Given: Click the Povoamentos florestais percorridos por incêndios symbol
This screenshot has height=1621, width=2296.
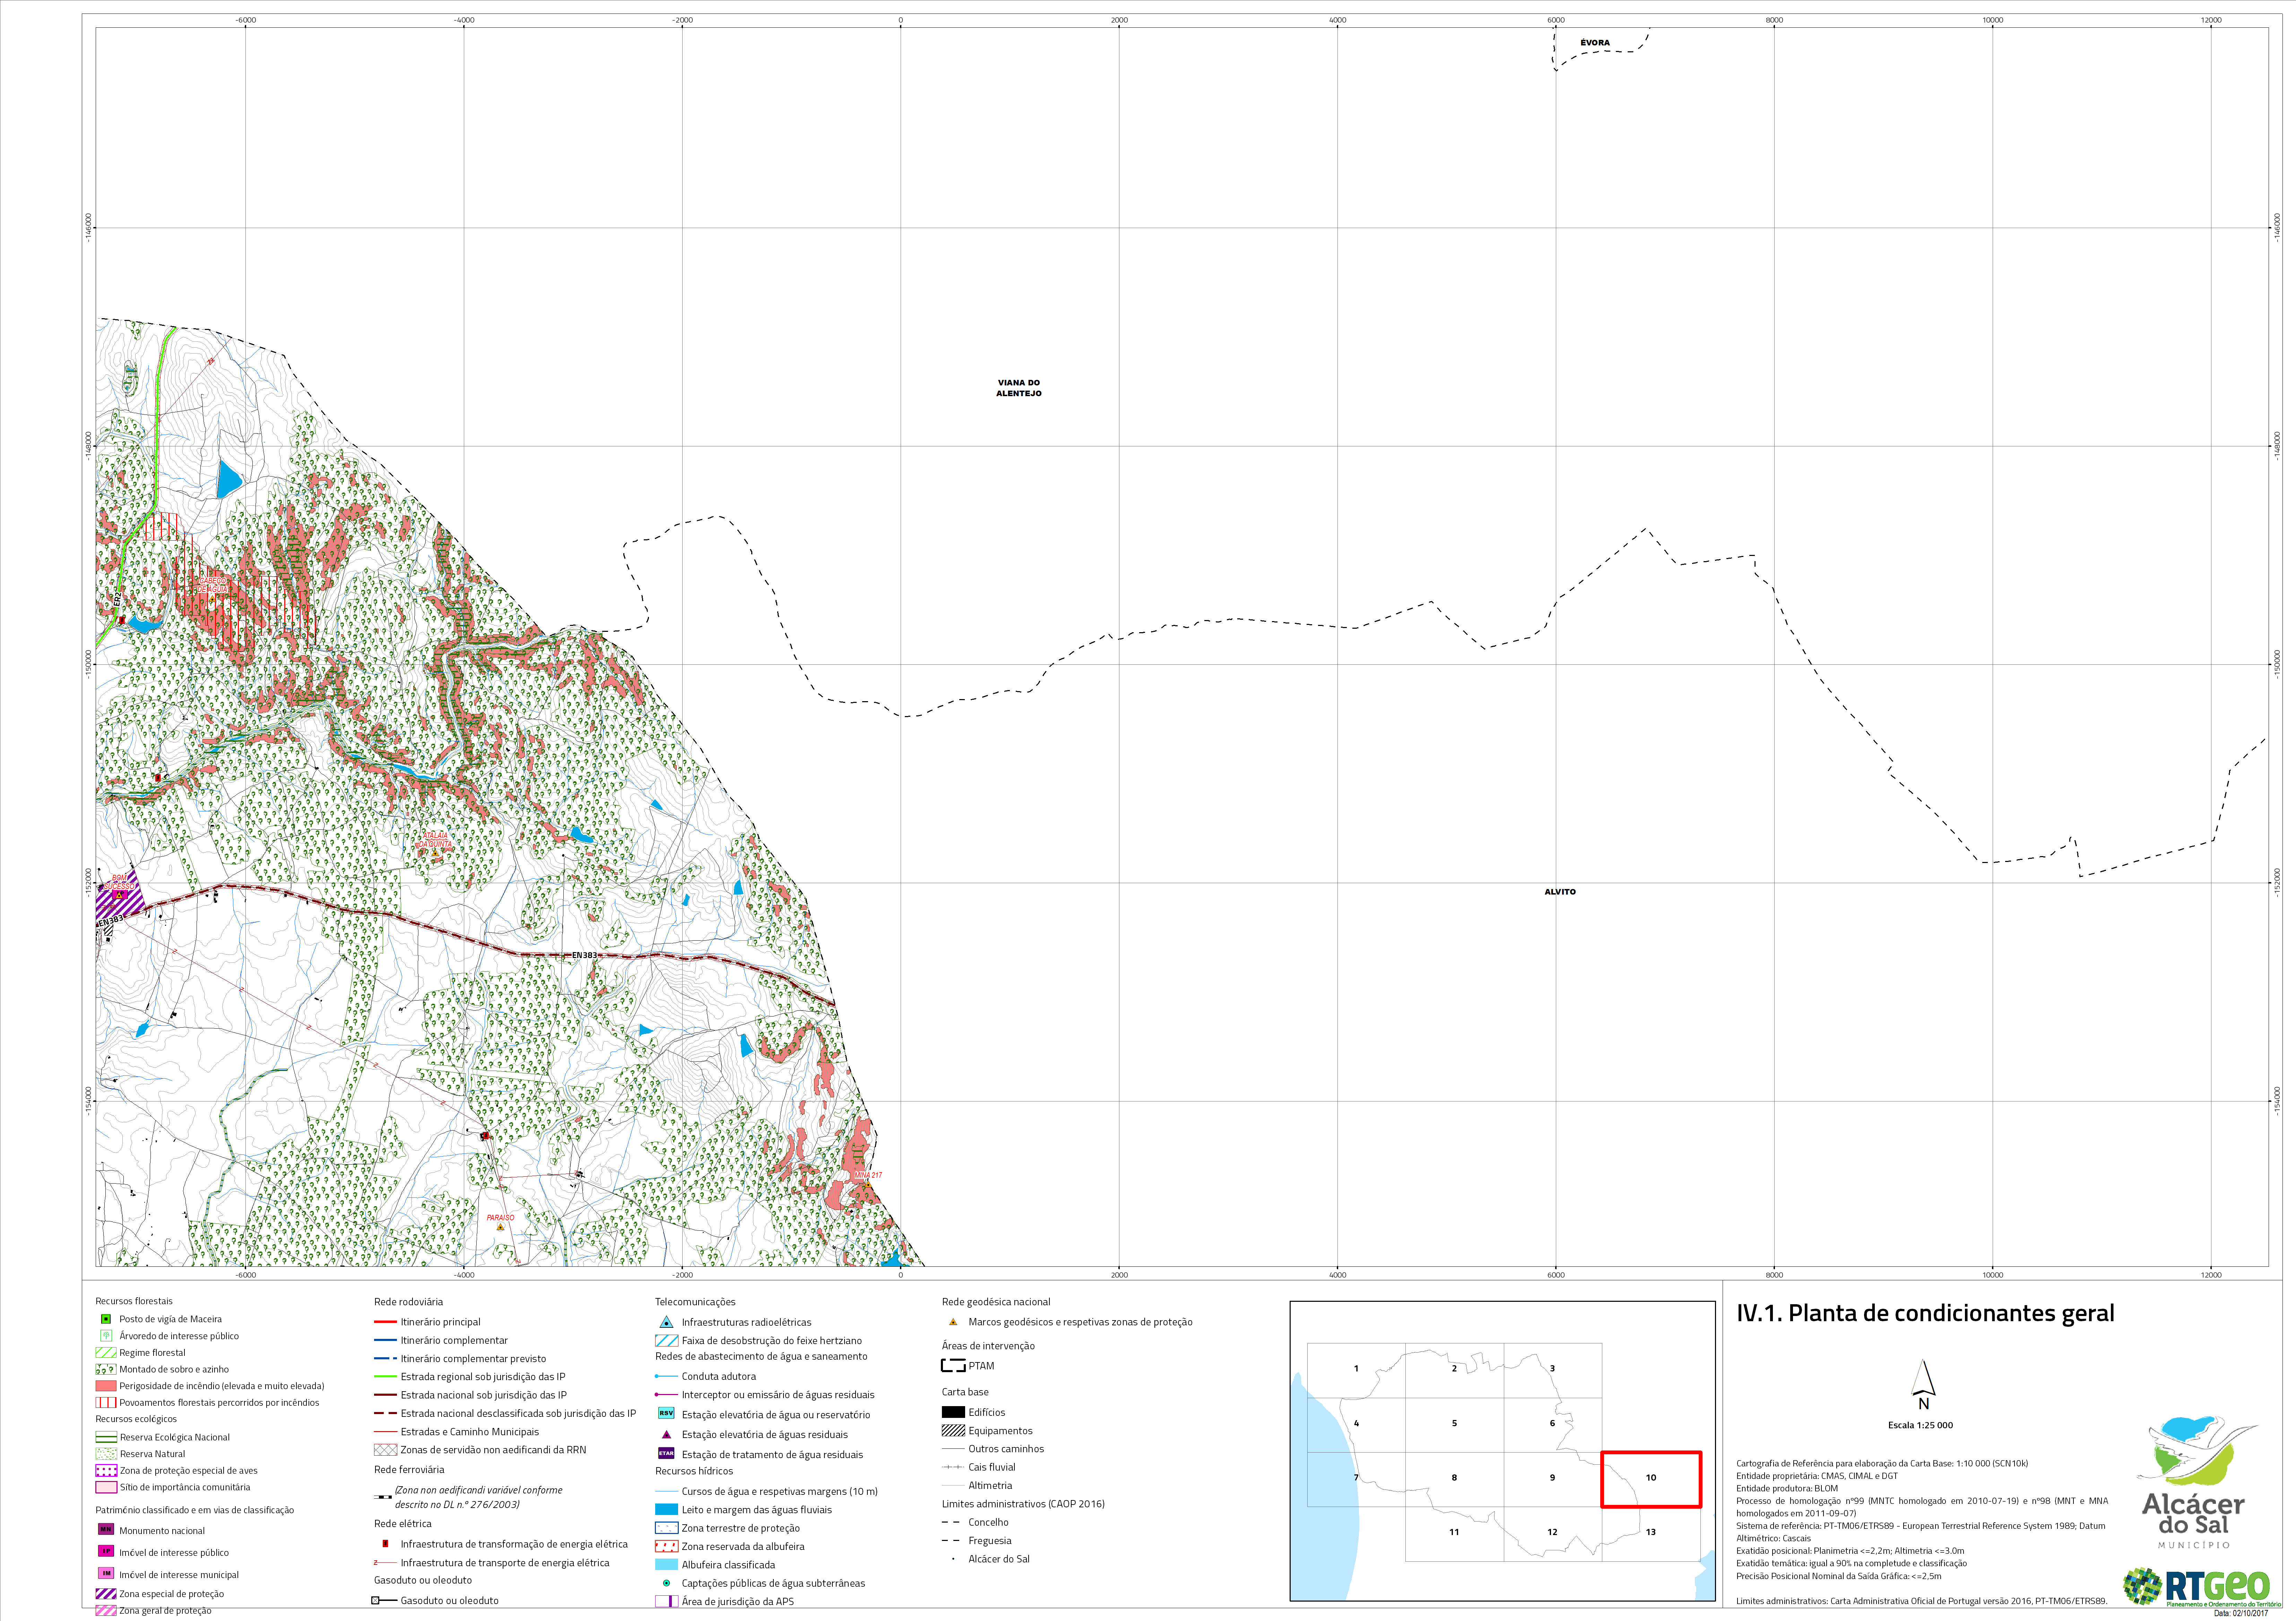Looking at the screenshot, I should pyautogui.click(x=106, y=1403).
